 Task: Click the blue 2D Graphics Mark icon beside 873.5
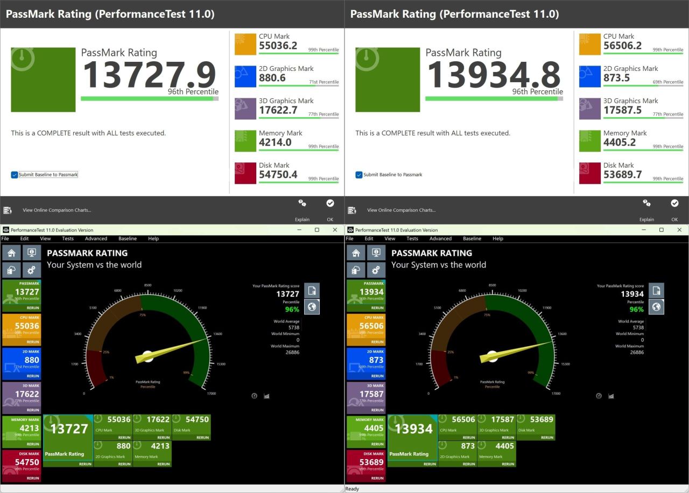coord(590,76)
